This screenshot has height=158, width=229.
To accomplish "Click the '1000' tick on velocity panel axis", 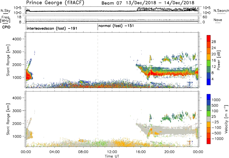I will pos(17,136).
